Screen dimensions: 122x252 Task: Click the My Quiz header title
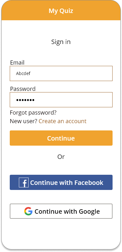click(61, 11)
